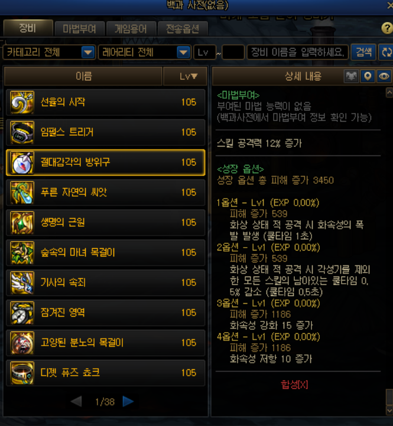The height and width of the screenshot is (426, 393).
Task: Click the details panel scroll down arrow
Action: click(389, 410)
